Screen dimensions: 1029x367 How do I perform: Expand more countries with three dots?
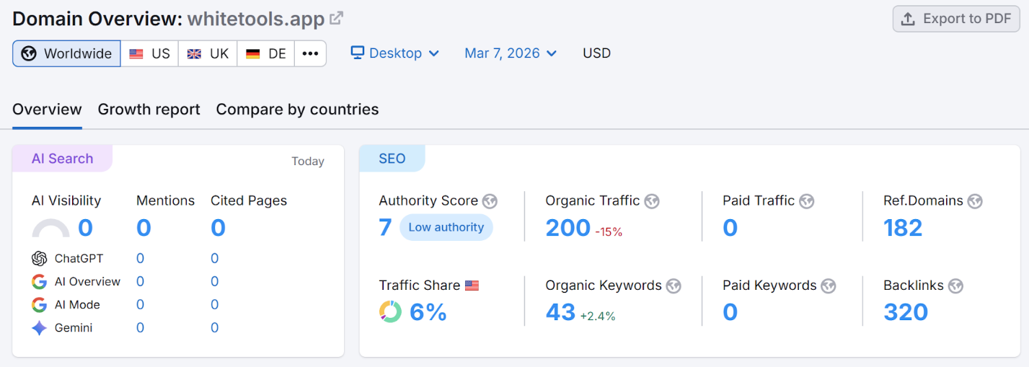(310, 53)
